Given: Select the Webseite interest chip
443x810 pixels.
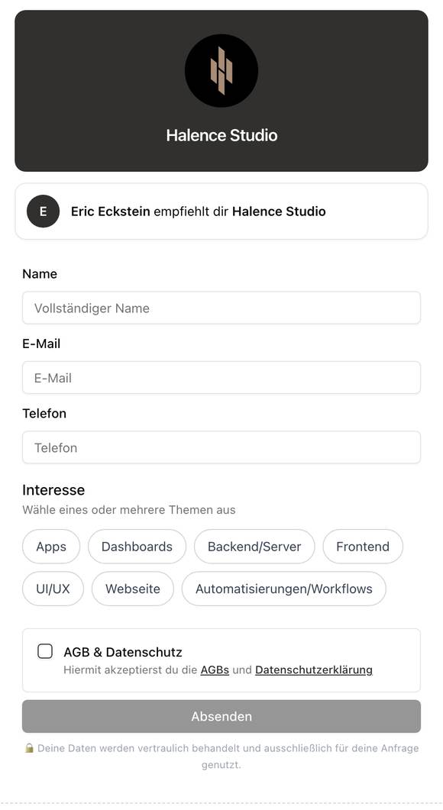Looking at the screenshot, I should click(x=133, y=589).
